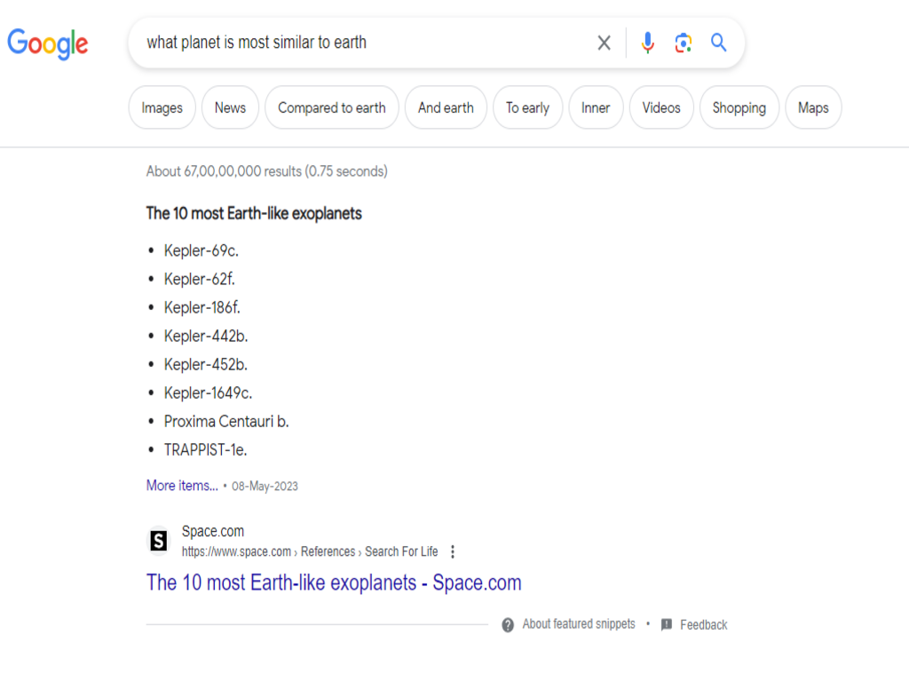The width and height of the screenshot is (909, 682).
Task: Open the Maps filter
Action: click(x=813, y=107)
